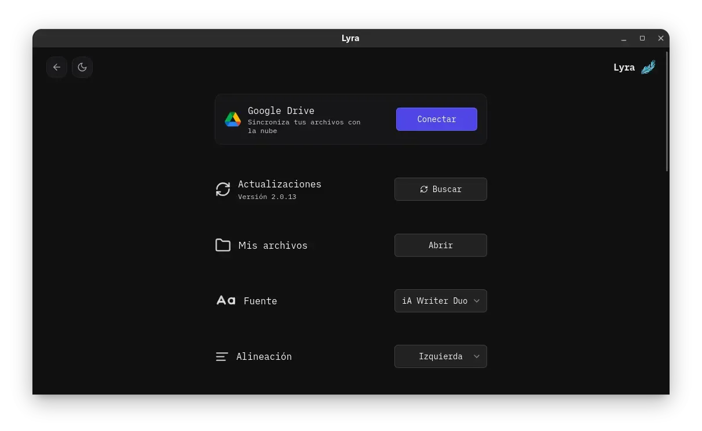702x431 pixels.
Task: Click the chevron on the Alineación dropdown
Action: click(x=477, y=356)
